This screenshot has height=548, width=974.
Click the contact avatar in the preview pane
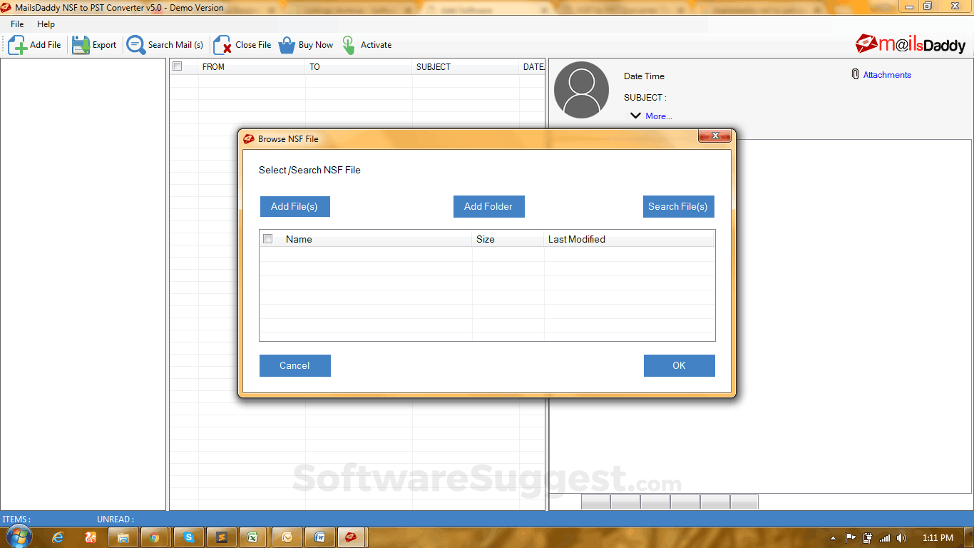[581, 90]
